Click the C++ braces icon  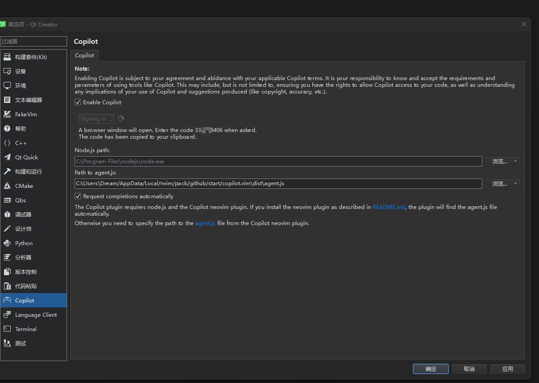7,143
